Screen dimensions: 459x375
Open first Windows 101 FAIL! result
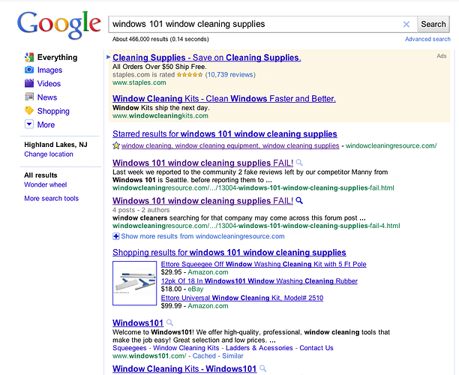pos(202,163)
